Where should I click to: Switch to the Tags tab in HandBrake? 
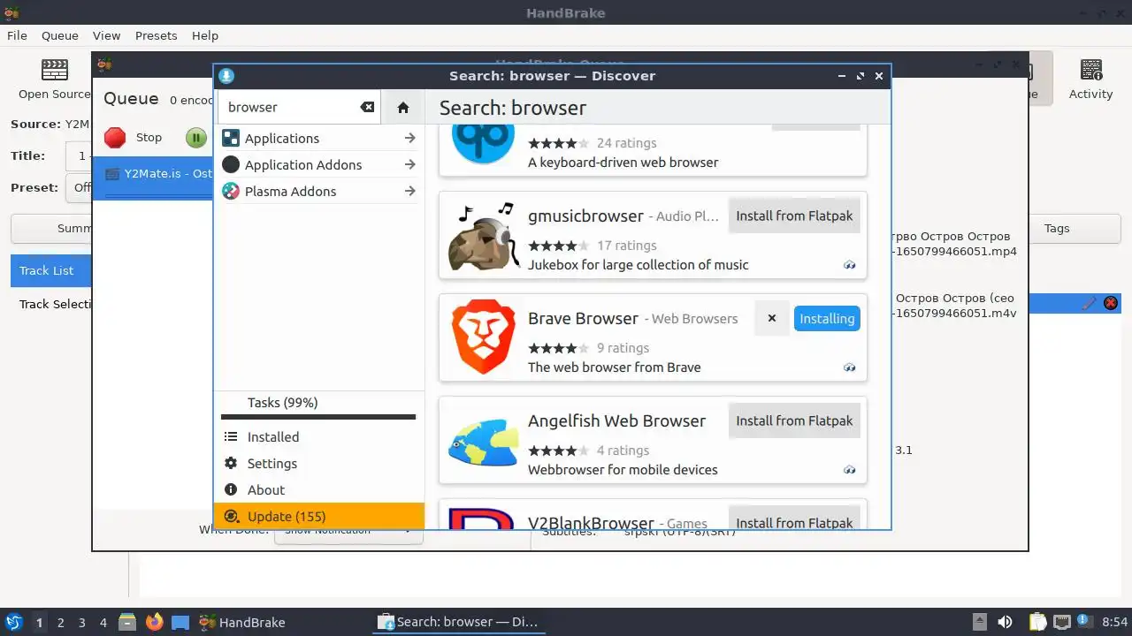[1057, 228]
